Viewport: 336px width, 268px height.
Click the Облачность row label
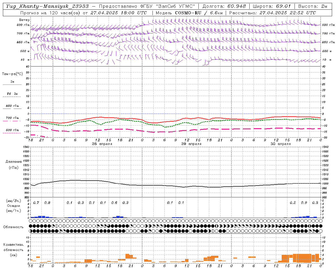13,227
